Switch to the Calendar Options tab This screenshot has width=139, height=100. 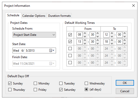coord(34,16)
